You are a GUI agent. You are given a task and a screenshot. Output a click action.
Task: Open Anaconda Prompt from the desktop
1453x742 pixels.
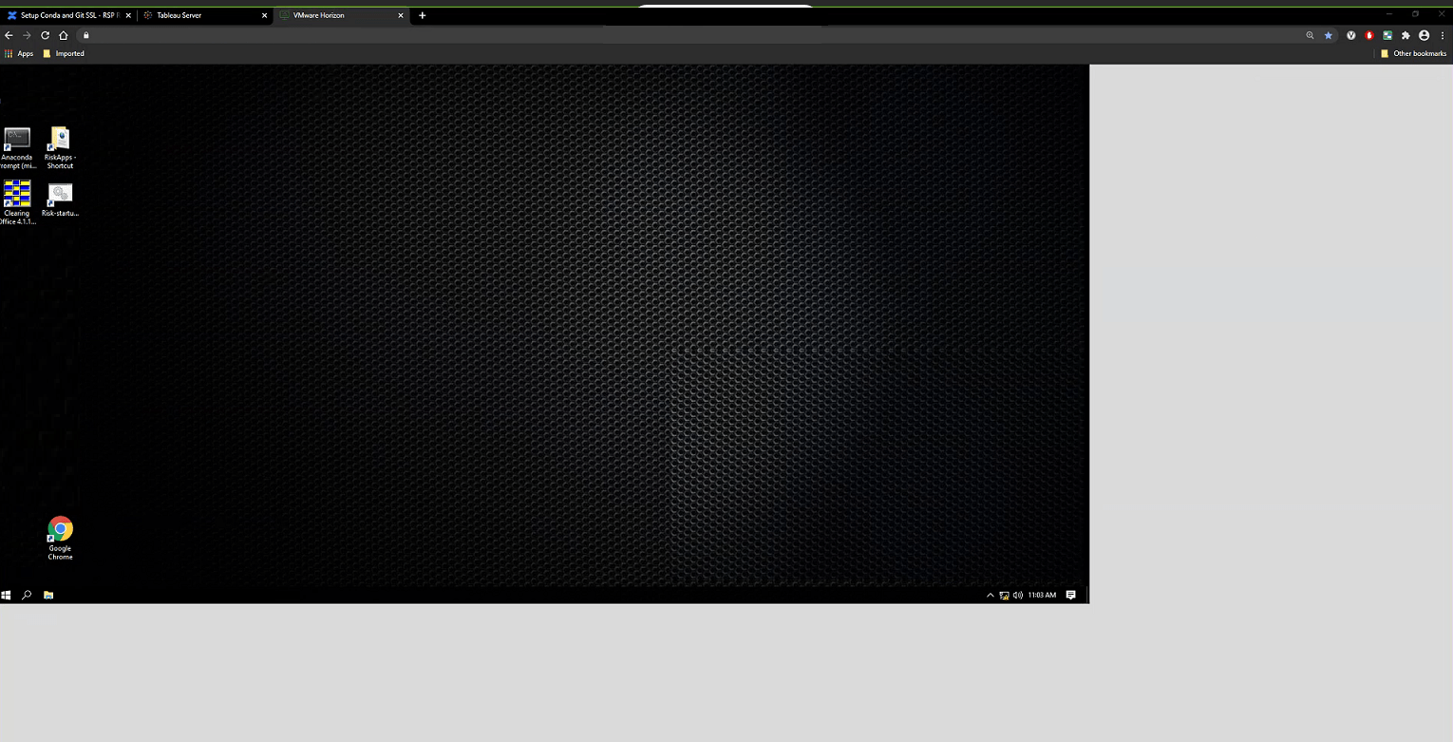coord(17,141)
